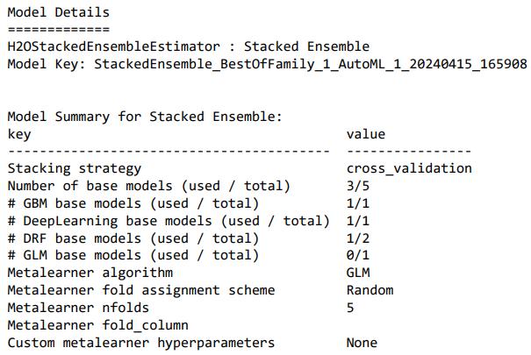
Task: Click the H2OStackedEnsembleEstimator line
Action: coord(188,46)
